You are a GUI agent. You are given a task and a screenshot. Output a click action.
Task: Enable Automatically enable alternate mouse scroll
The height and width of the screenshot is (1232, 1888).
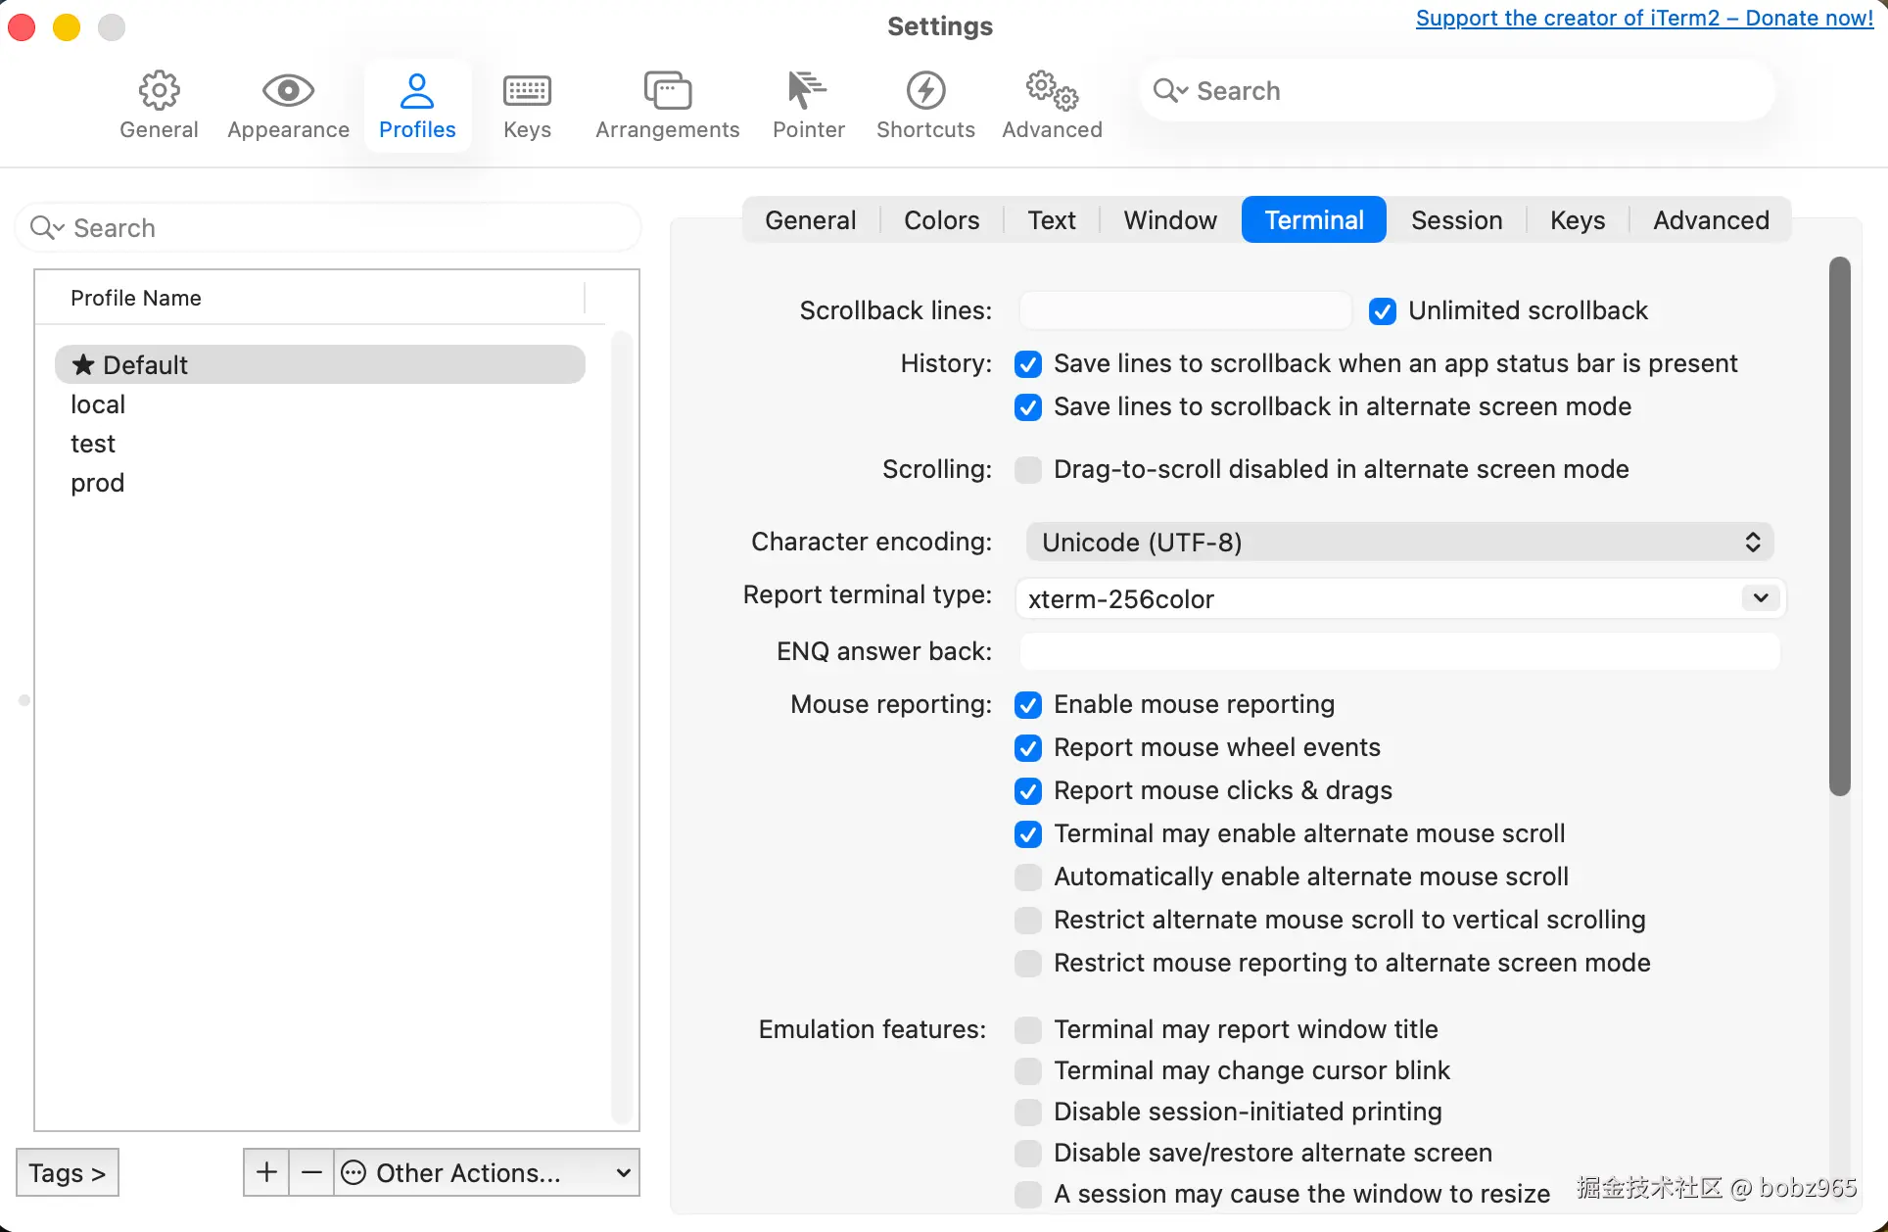(x=1028, y=877)
